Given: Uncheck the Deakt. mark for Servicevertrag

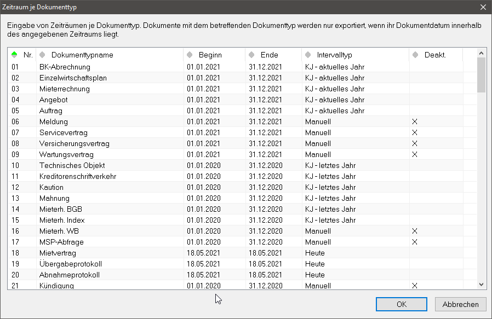Looking at the screenshot, I should tap(415, 132).
